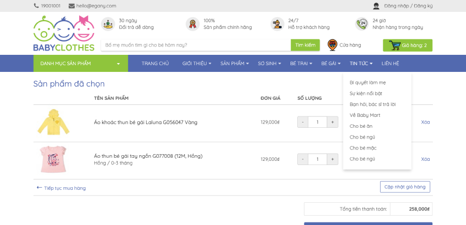This screenshot has width=466, height=225.
Task: Select Bí quyết làm mẹ from the Tin tức menu
Action: (x=368, y=83)
